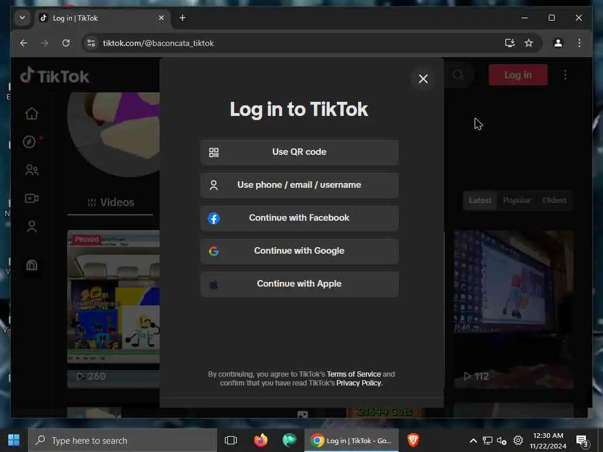Open the clock showing 12:30 AM

click(548, 440)
